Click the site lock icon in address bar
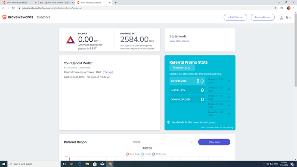297x167 pixels. (x=19, y=8)
